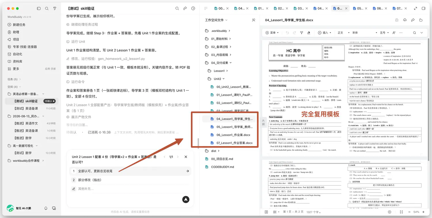Image resolution: width=432 pixels, height=218 pixels.
Task: Search within the skill验证 conversation
Action: click(x=177, y=9)
